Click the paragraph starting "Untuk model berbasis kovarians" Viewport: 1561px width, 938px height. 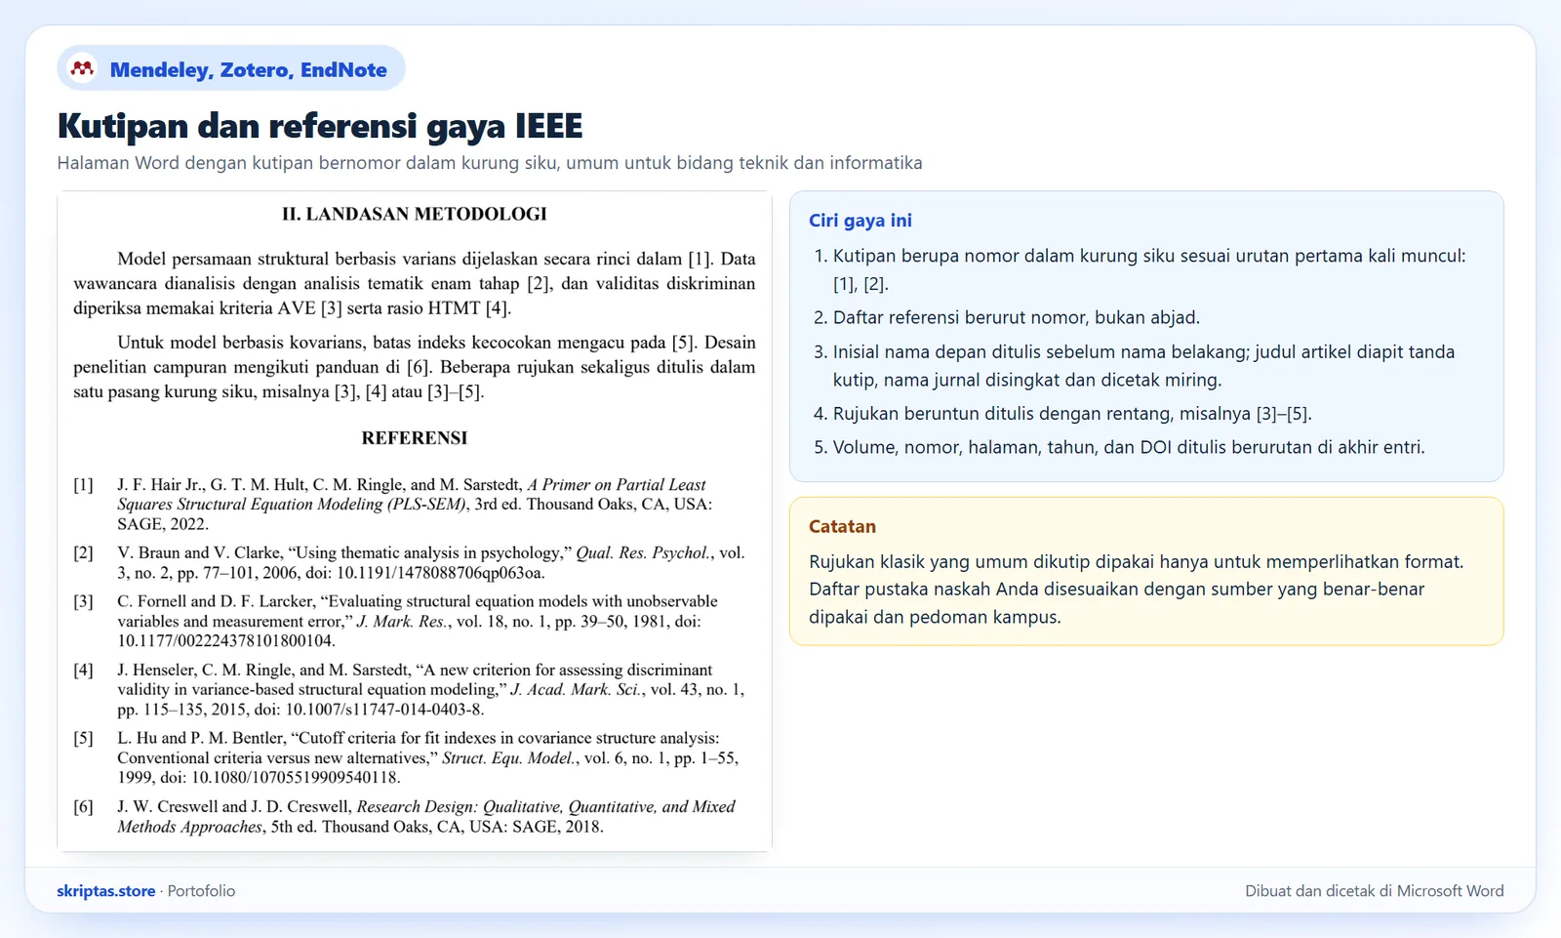click(x=415, y=367)
